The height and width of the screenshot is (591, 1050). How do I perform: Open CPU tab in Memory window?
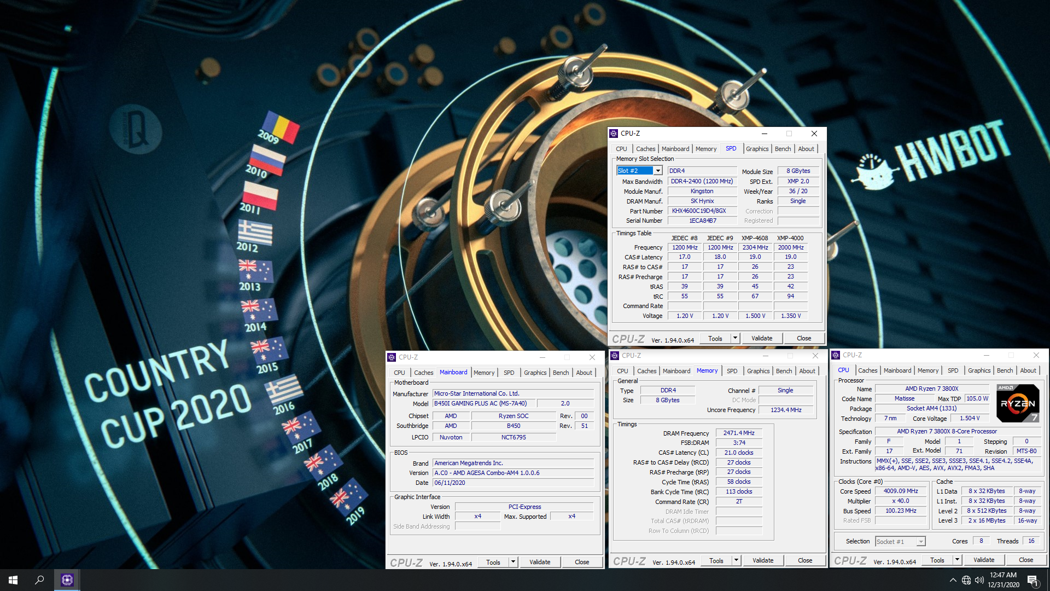pyautogui.click(x=622, y=371)
